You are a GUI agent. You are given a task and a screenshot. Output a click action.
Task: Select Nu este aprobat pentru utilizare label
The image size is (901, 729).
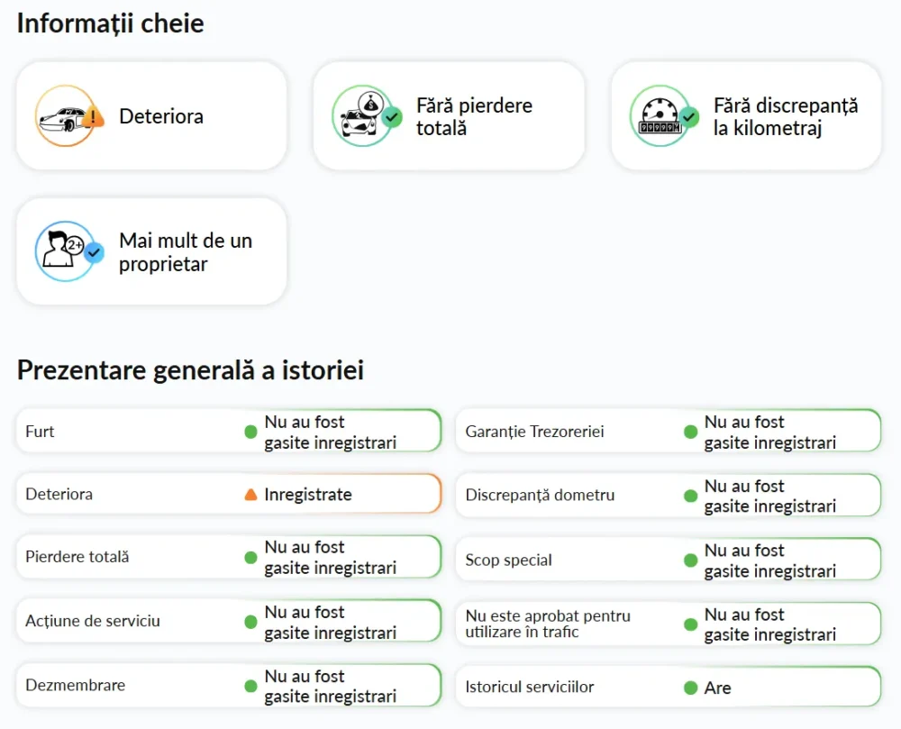pyautogui.click(x=548, y=624)
